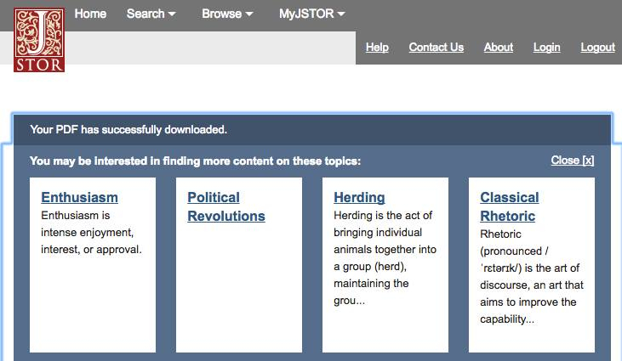The image size is (622, 361).
Task: Expand the Browse menu
Action: click(x=227, y=14)
